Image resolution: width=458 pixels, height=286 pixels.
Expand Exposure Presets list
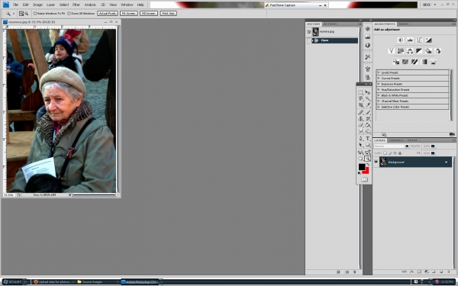379,84
